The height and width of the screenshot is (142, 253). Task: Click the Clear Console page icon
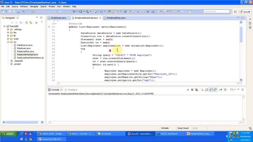tap(202, 90)
